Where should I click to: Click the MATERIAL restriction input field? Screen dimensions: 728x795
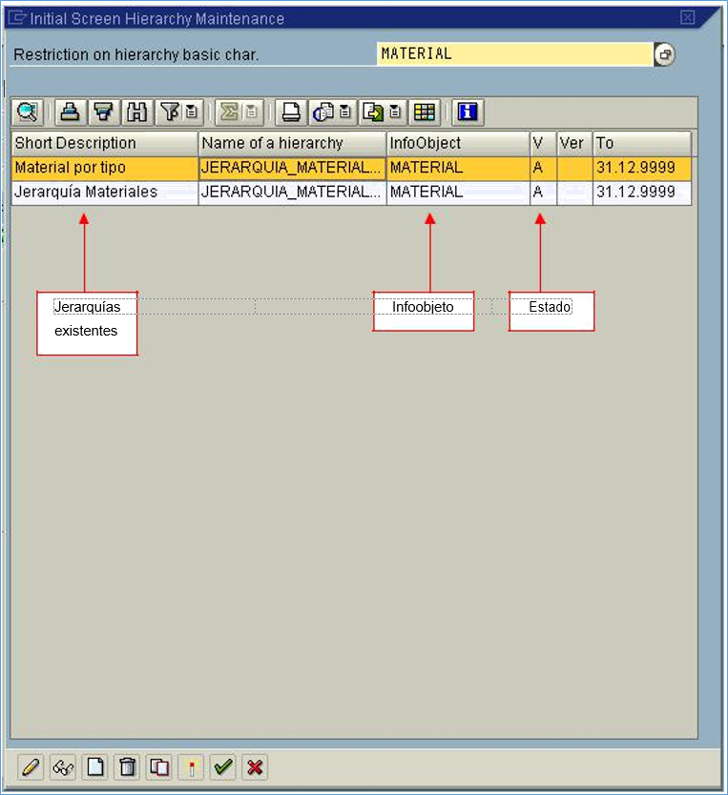tap(513, 54)
